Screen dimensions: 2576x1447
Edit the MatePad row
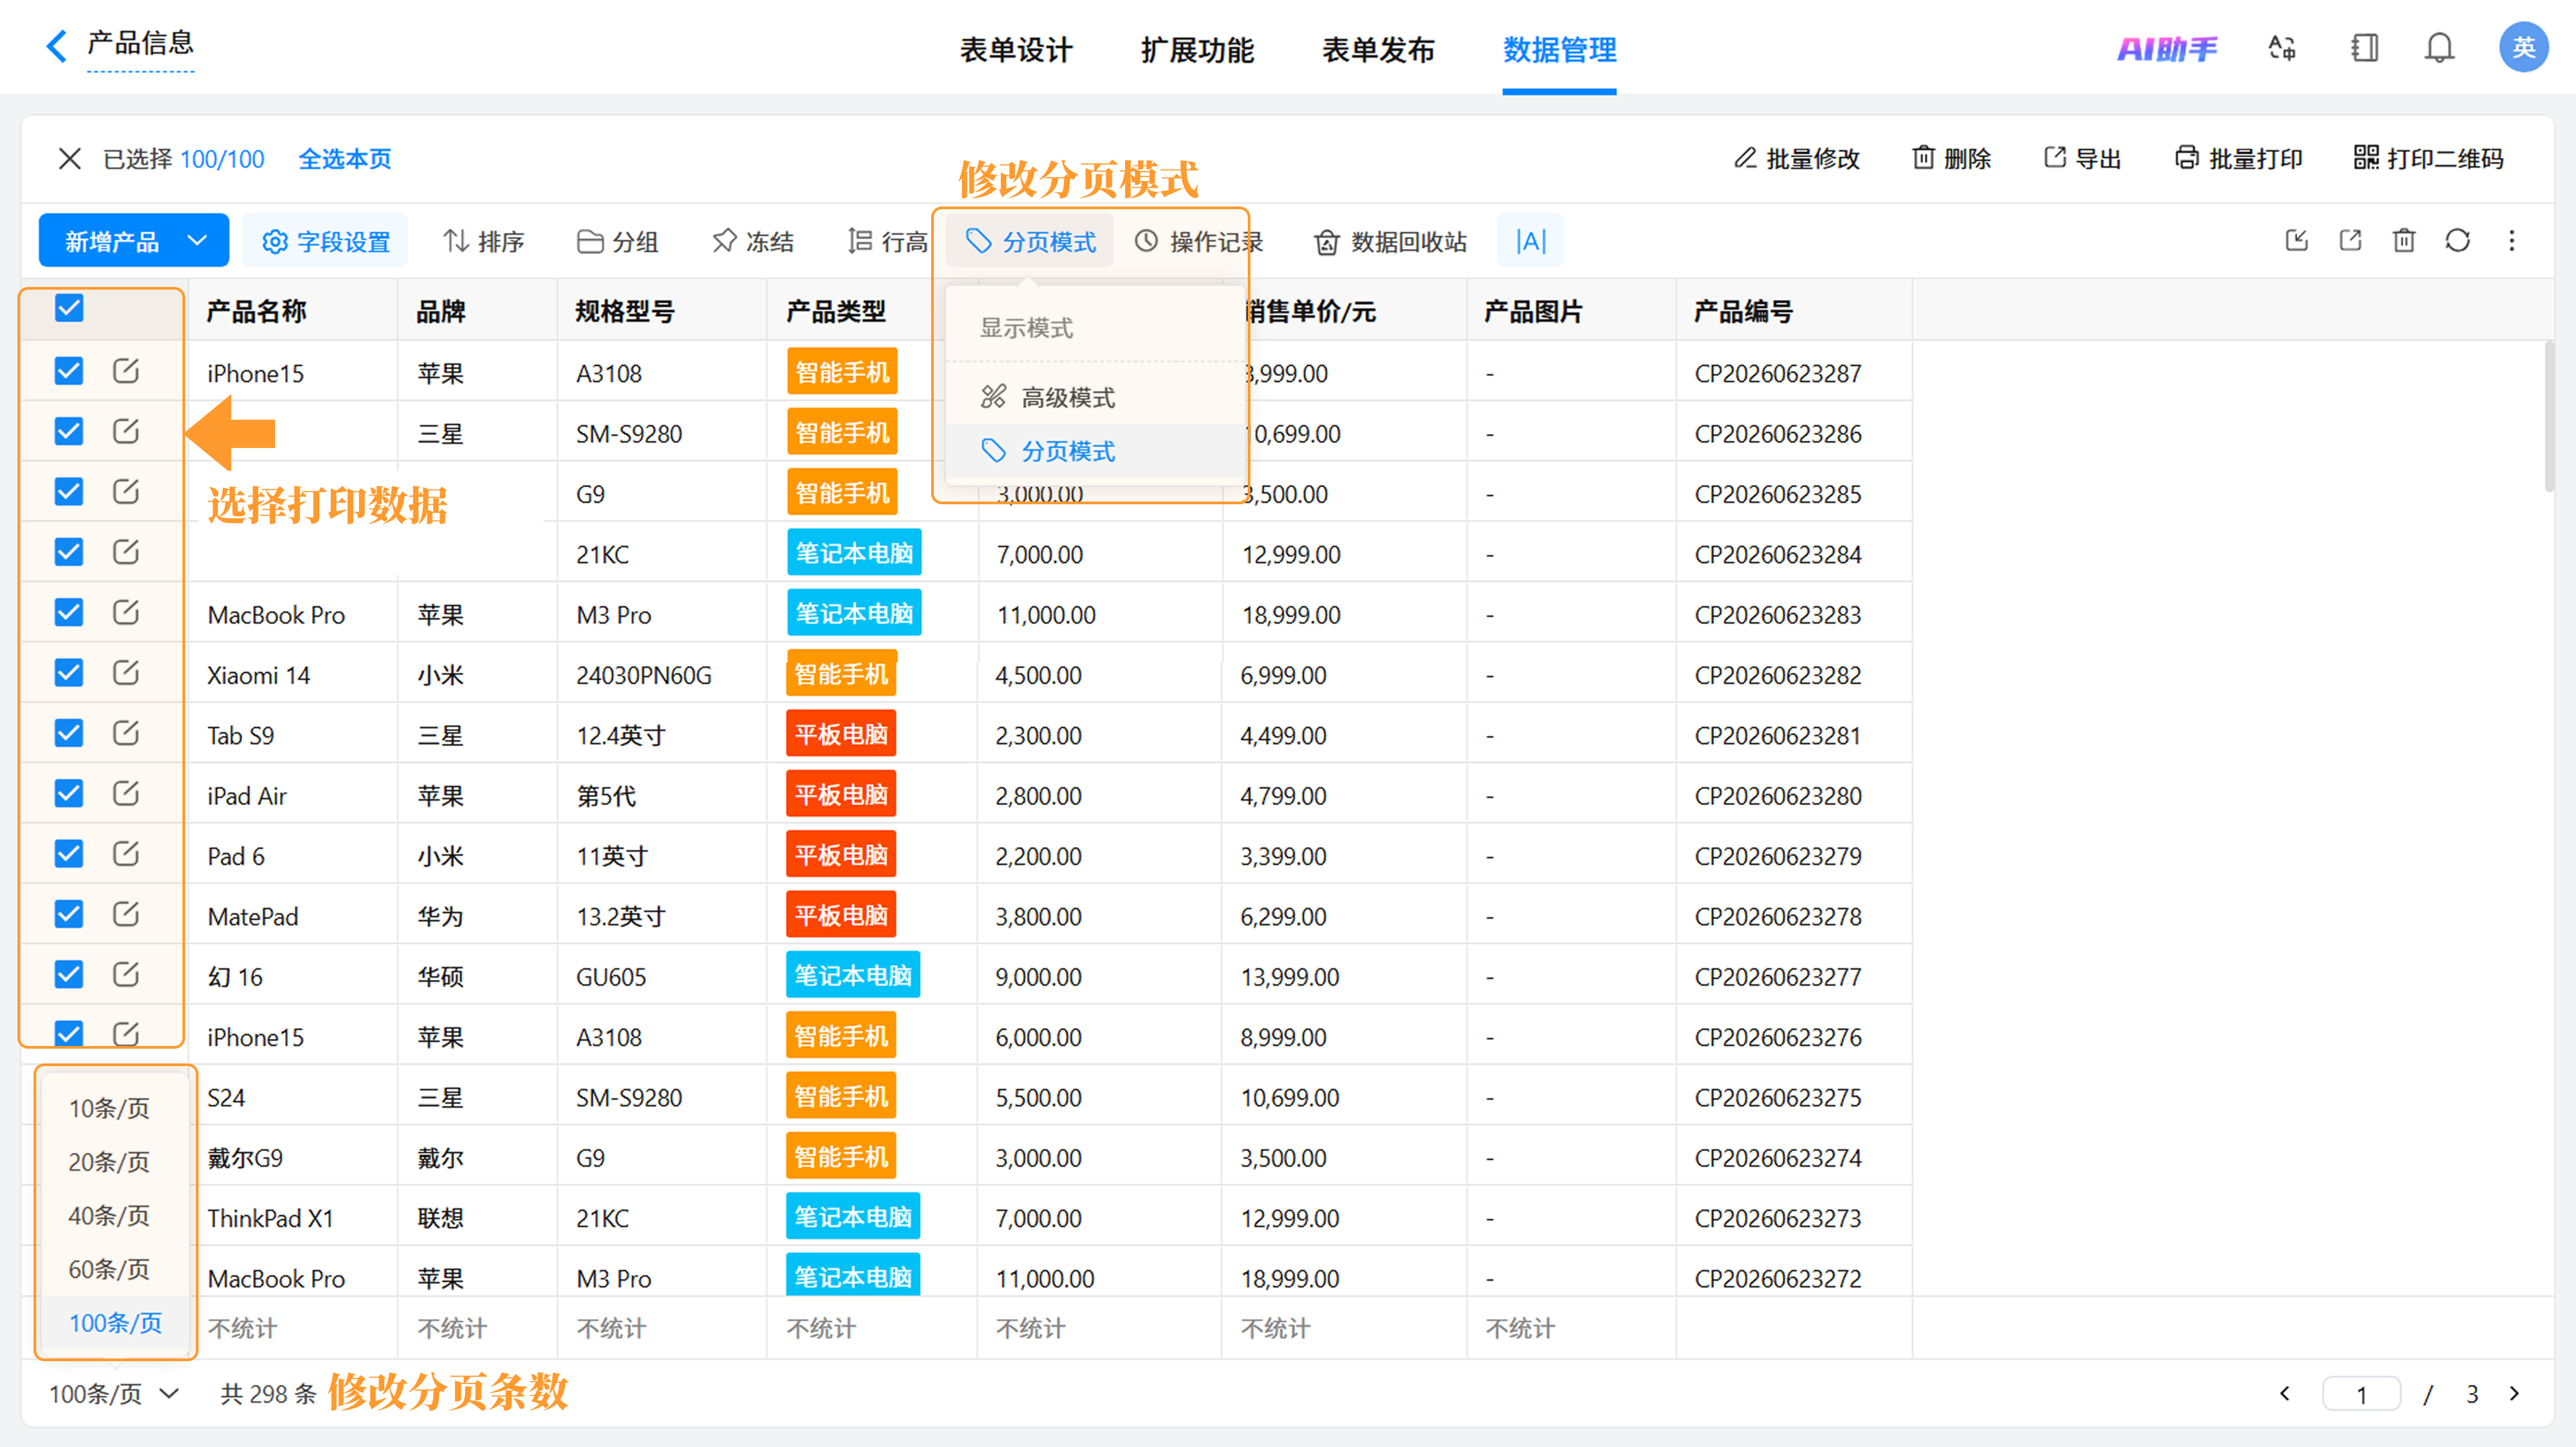[126, 915]
